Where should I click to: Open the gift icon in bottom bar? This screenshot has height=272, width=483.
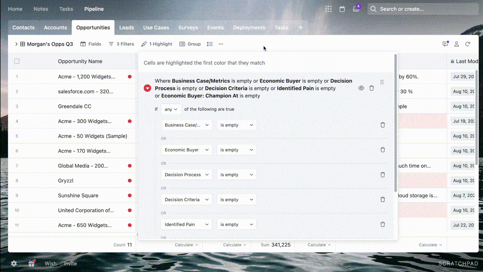tap(32, 263)
